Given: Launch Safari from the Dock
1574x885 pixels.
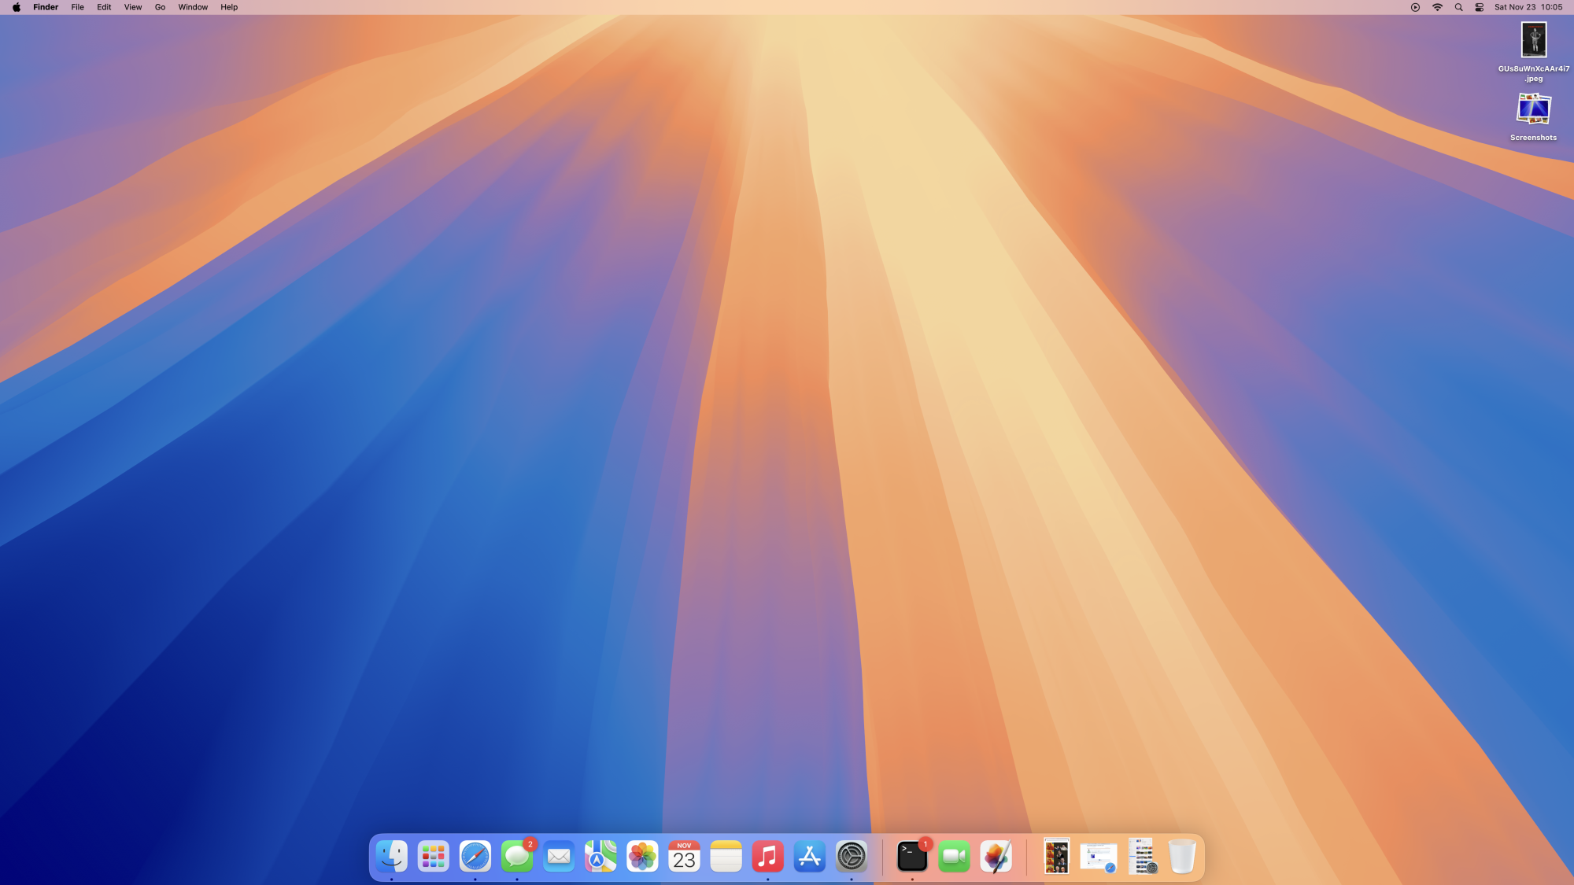Looking at the screenshot, I should pos(475,857).
